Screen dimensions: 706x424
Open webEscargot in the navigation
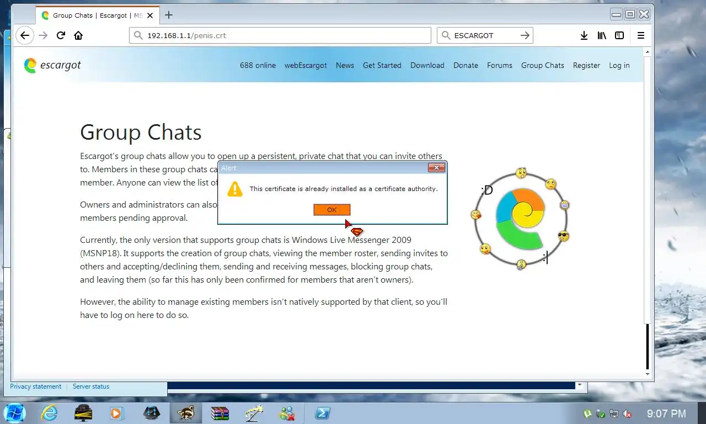[306, 65]
